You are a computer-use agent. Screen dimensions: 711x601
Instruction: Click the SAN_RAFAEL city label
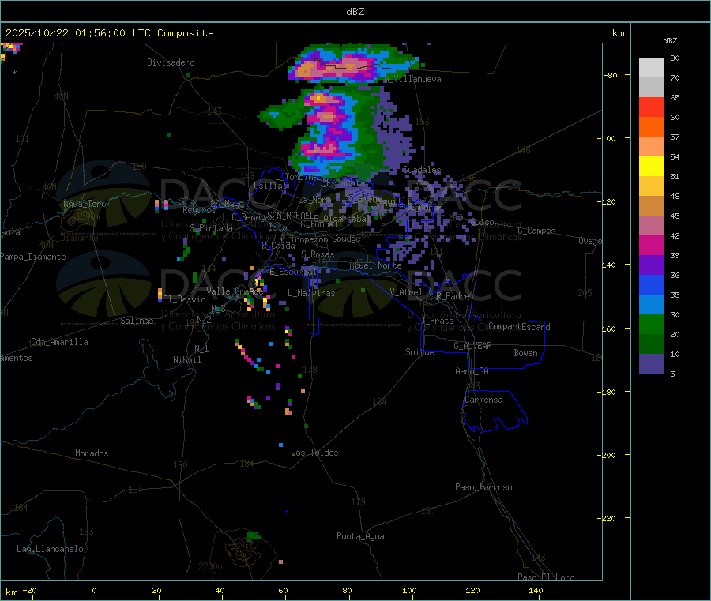coord(290,215)
